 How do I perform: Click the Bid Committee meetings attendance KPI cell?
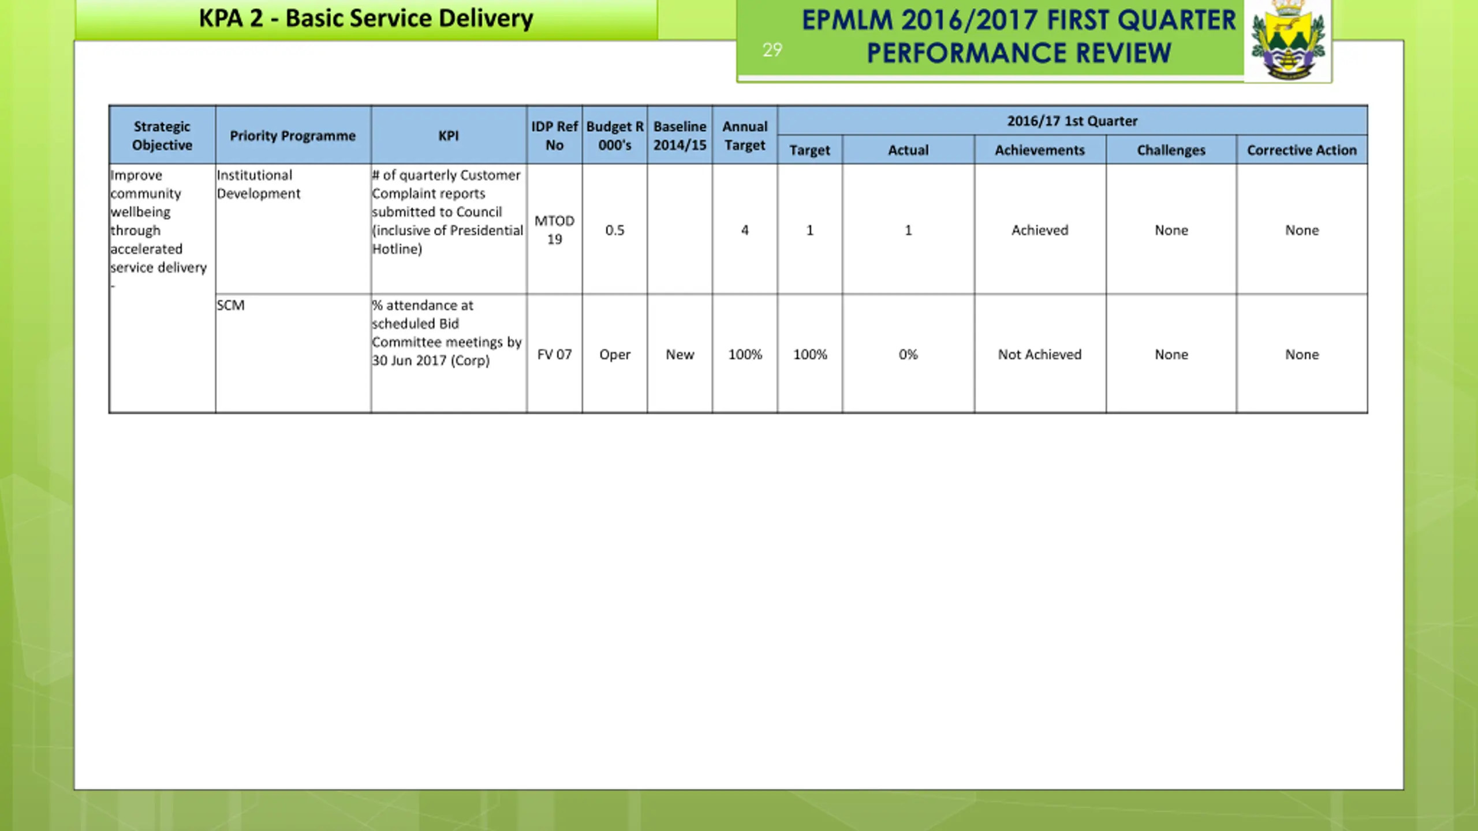[x=449, y=354]
